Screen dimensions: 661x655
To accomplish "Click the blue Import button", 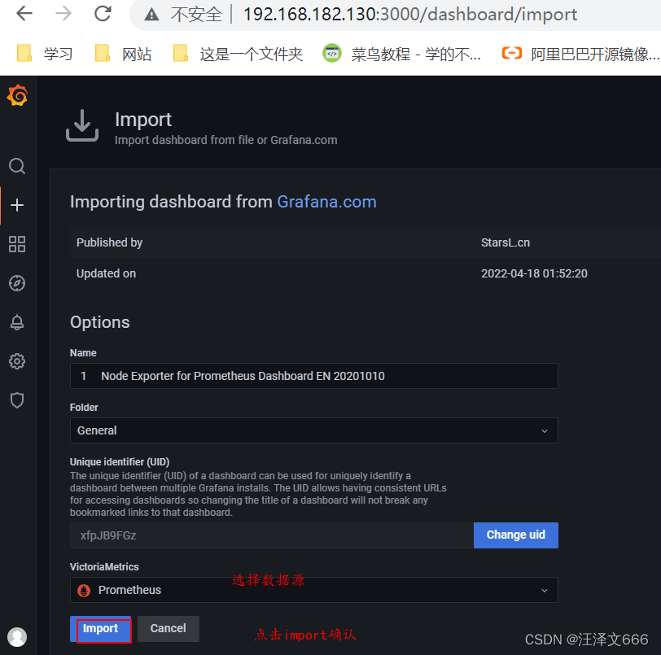I will [100, 628].
